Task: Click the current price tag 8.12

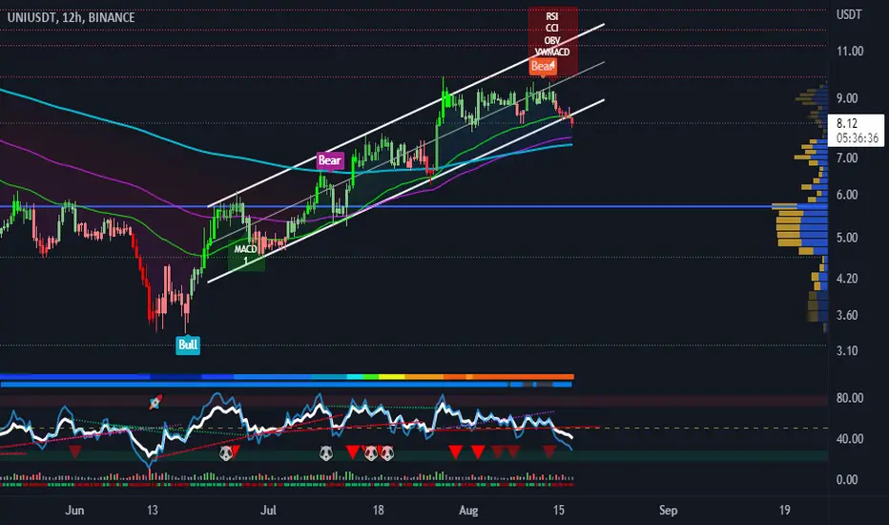Action: (x=847, y=123)
